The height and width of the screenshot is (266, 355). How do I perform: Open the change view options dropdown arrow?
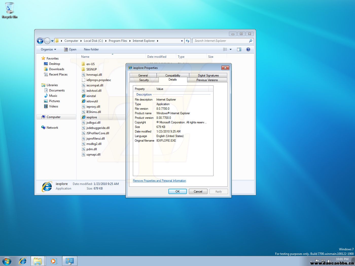230,49
